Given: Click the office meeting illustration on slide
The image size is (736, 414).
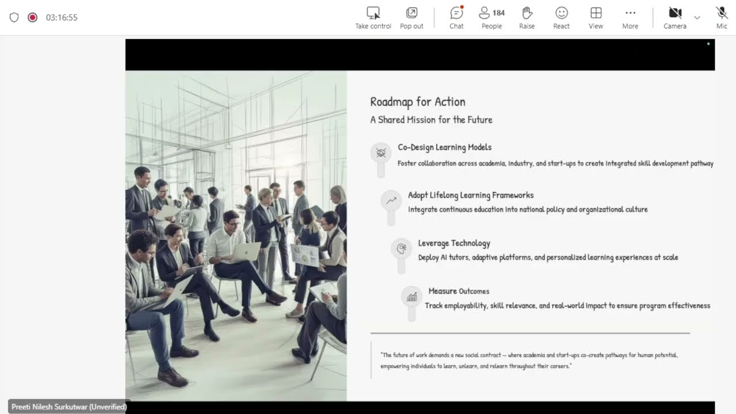Looking at the screenshot, I should pos(236,236).
